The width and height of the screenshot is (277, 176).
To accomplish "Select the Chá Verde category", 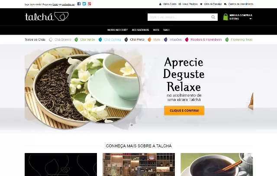I will (x=87, y=39).
